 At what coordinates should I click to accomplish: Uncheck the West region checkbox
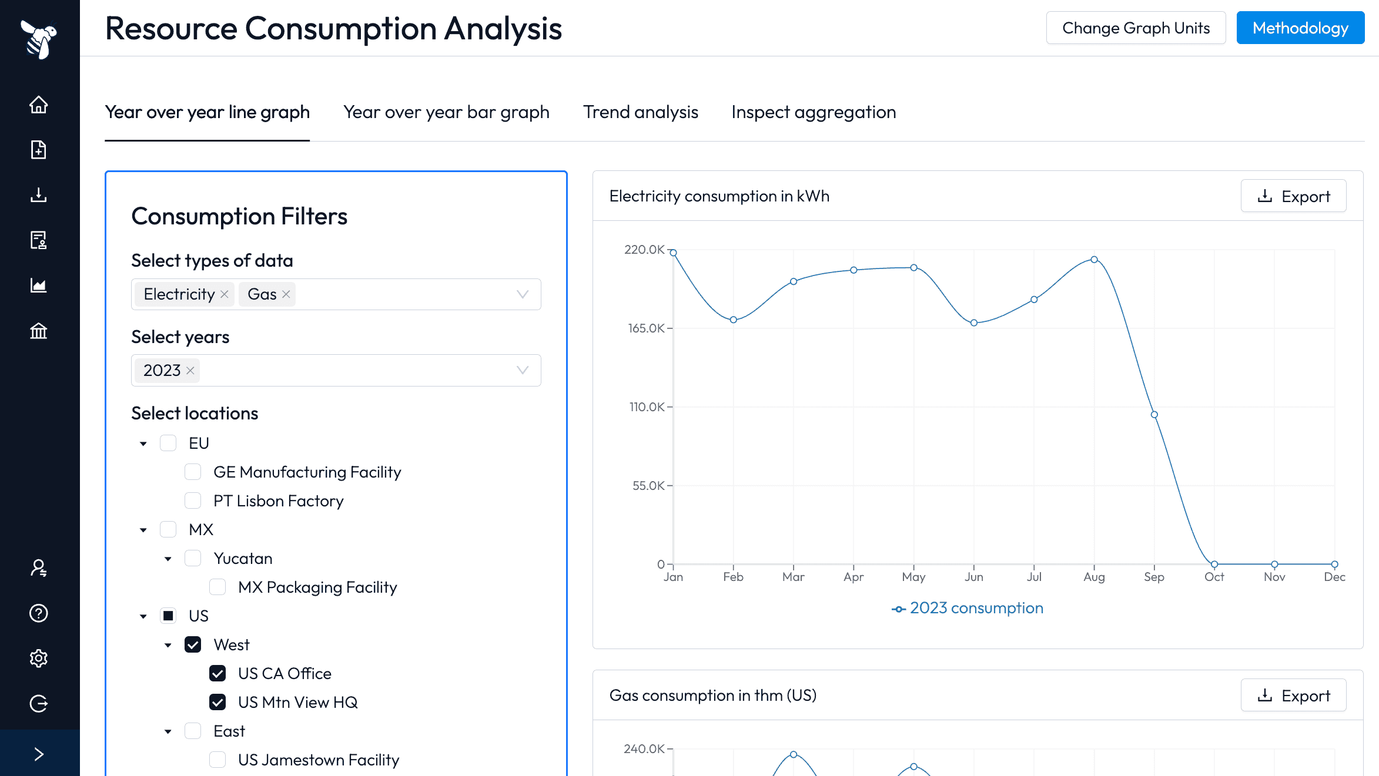193,644
